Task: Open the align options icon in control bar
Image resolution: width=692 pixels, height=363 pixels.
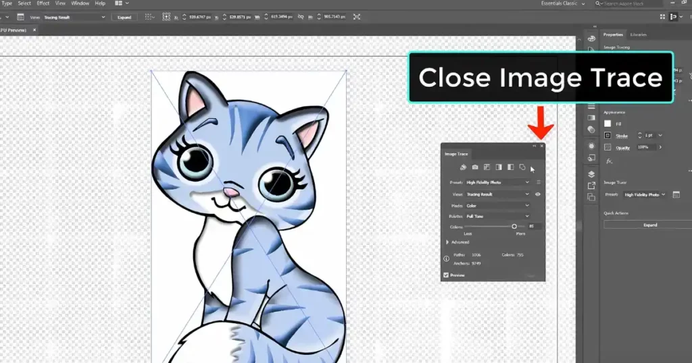Action: coord(149,17)
